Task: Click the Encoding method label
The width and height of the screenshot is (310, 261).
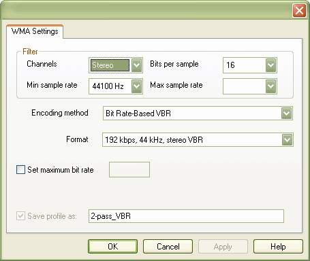Action: coord(60,113)
